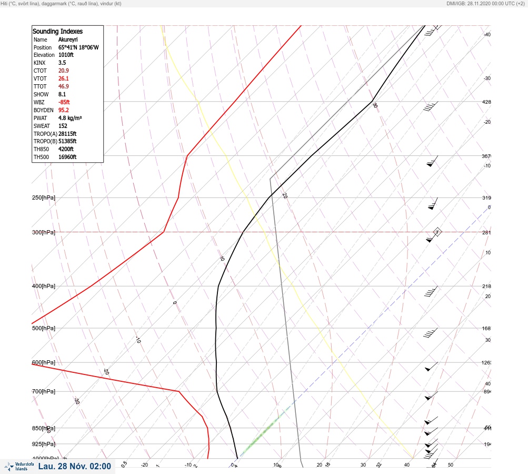Select the TTOT value 46.9
The height and width of the screenshot is (474, 528).
click(63, 86)
